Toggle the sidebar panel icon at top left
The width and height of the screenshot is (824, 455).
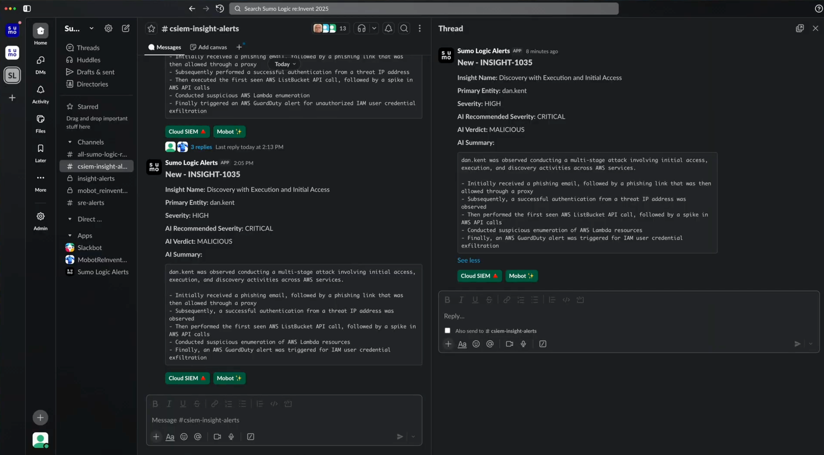point(27,9)
